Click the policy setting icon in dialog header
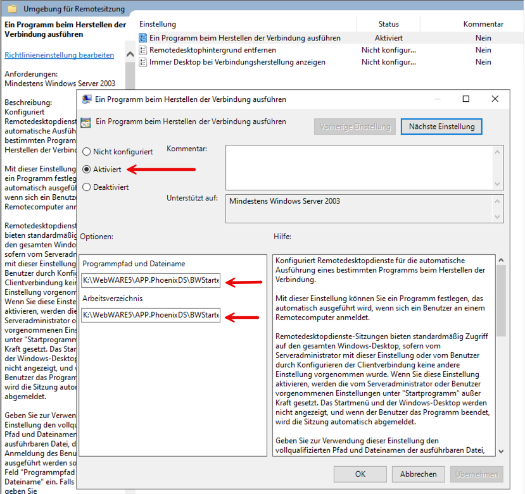Screen dimensions: 525x494 point(85,123)
